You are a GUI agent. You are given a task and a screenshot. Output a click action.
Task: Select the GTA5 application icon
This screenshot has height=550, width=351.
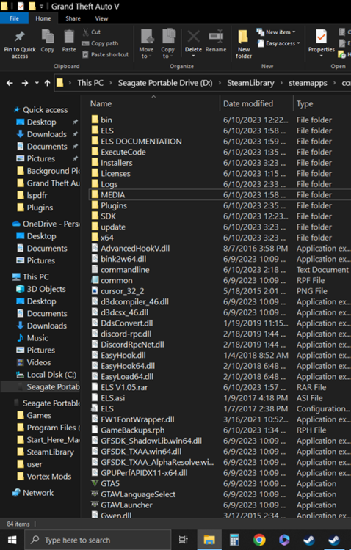(x=95, y=483)
